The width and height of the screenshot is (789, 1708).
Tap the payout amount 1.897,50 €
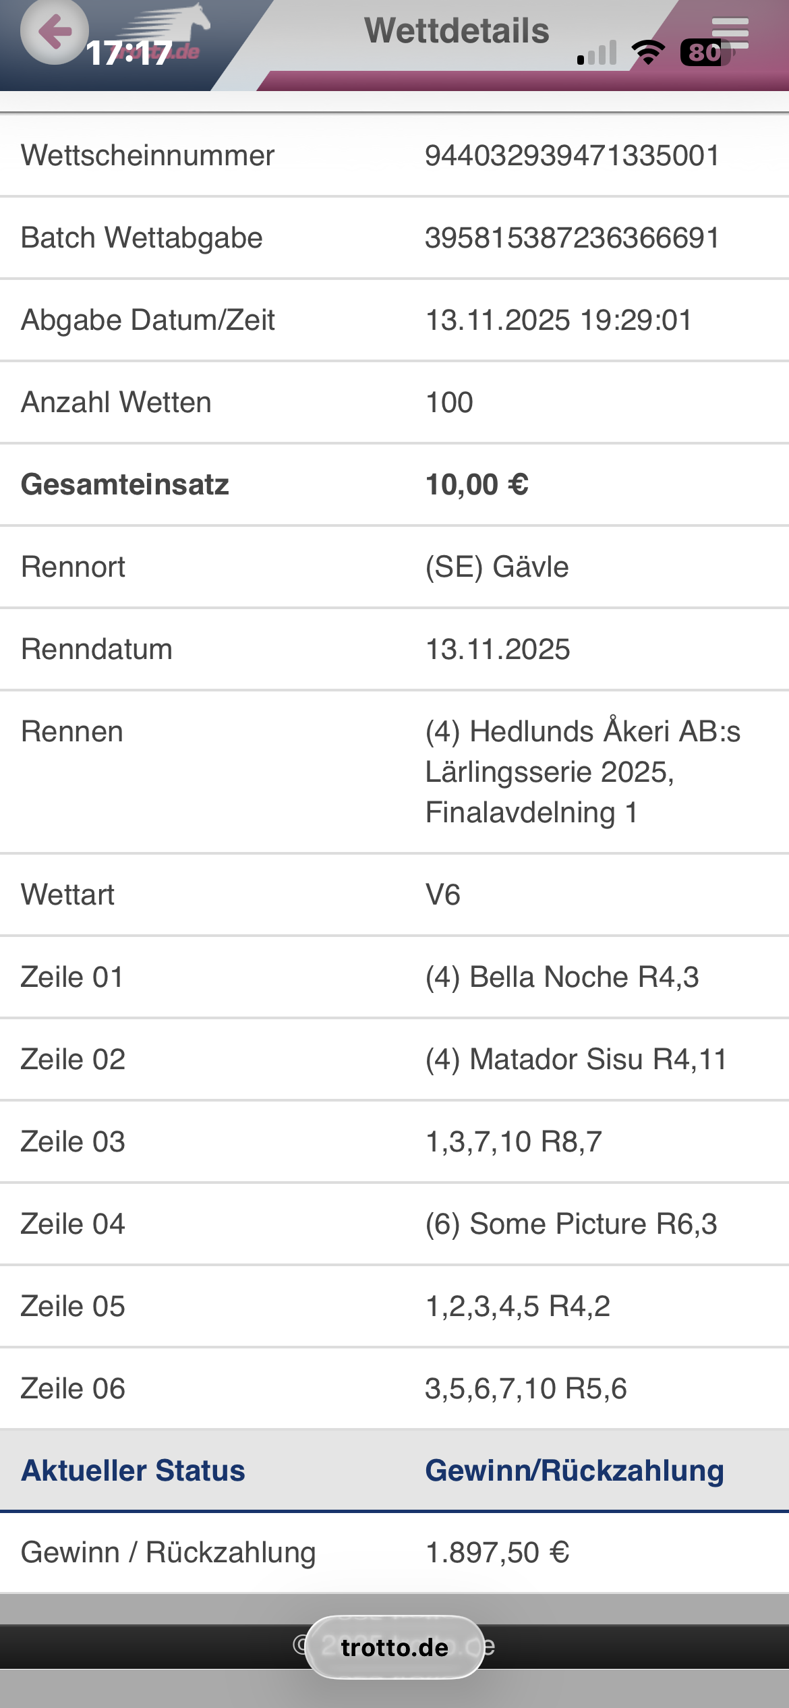tap(498, 1553)
